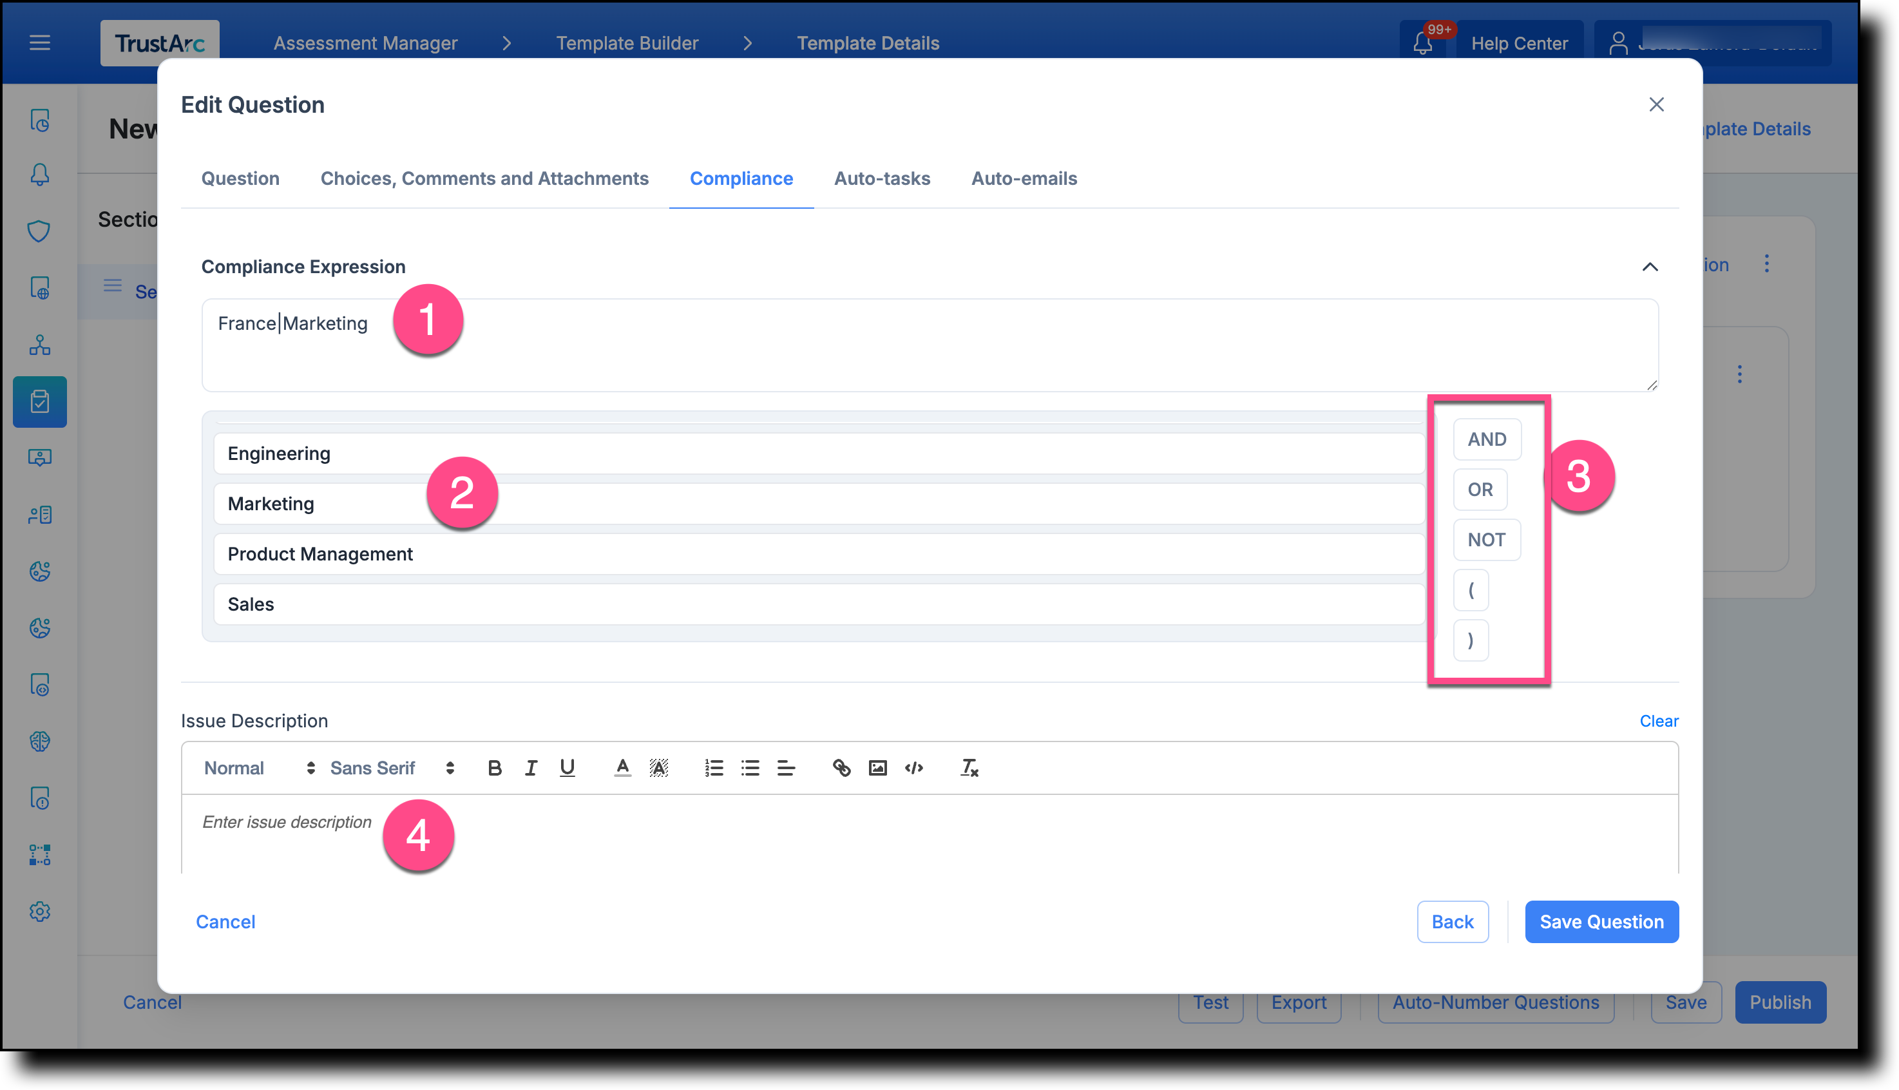
Task: Click the Back button
Action: (1452, 922)
